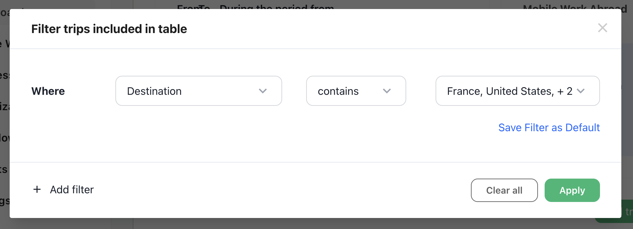Click the plus icon beside Add filter
Viewport: 633px width, 229px height.
[37, 189]
